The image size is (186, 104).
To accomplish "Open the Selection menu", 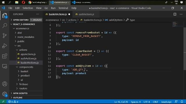I will [28, 8].
